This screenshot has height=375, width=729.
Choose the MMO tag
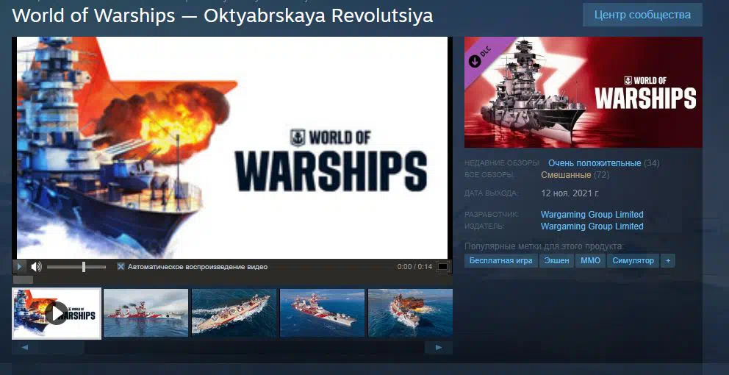590,260
